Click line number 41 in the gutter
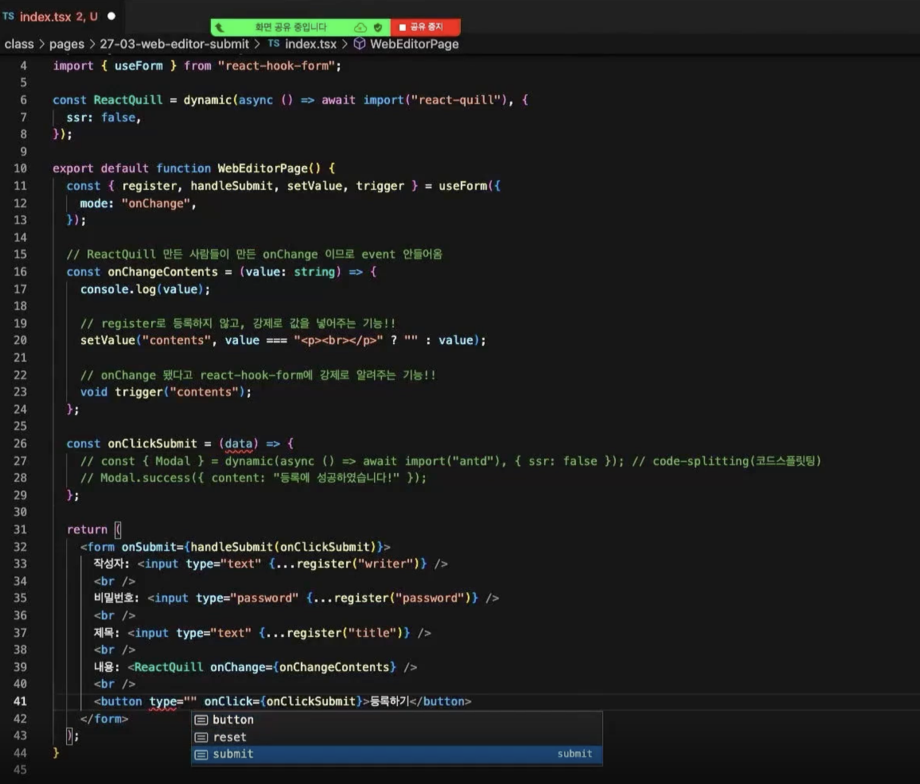Screen dimensions: 920x784 [x=20, y=701]
